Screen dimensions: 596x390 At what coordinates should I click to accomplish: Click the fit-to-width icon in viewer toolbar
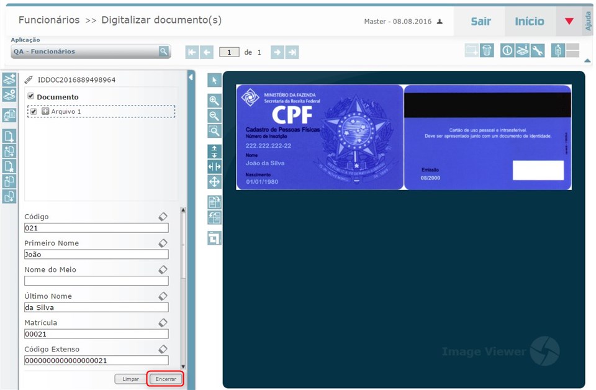coord(214,166)
